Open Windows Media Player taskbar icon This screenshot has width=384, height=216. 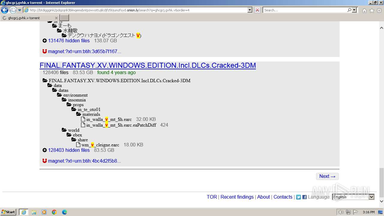tap(44, 212)
